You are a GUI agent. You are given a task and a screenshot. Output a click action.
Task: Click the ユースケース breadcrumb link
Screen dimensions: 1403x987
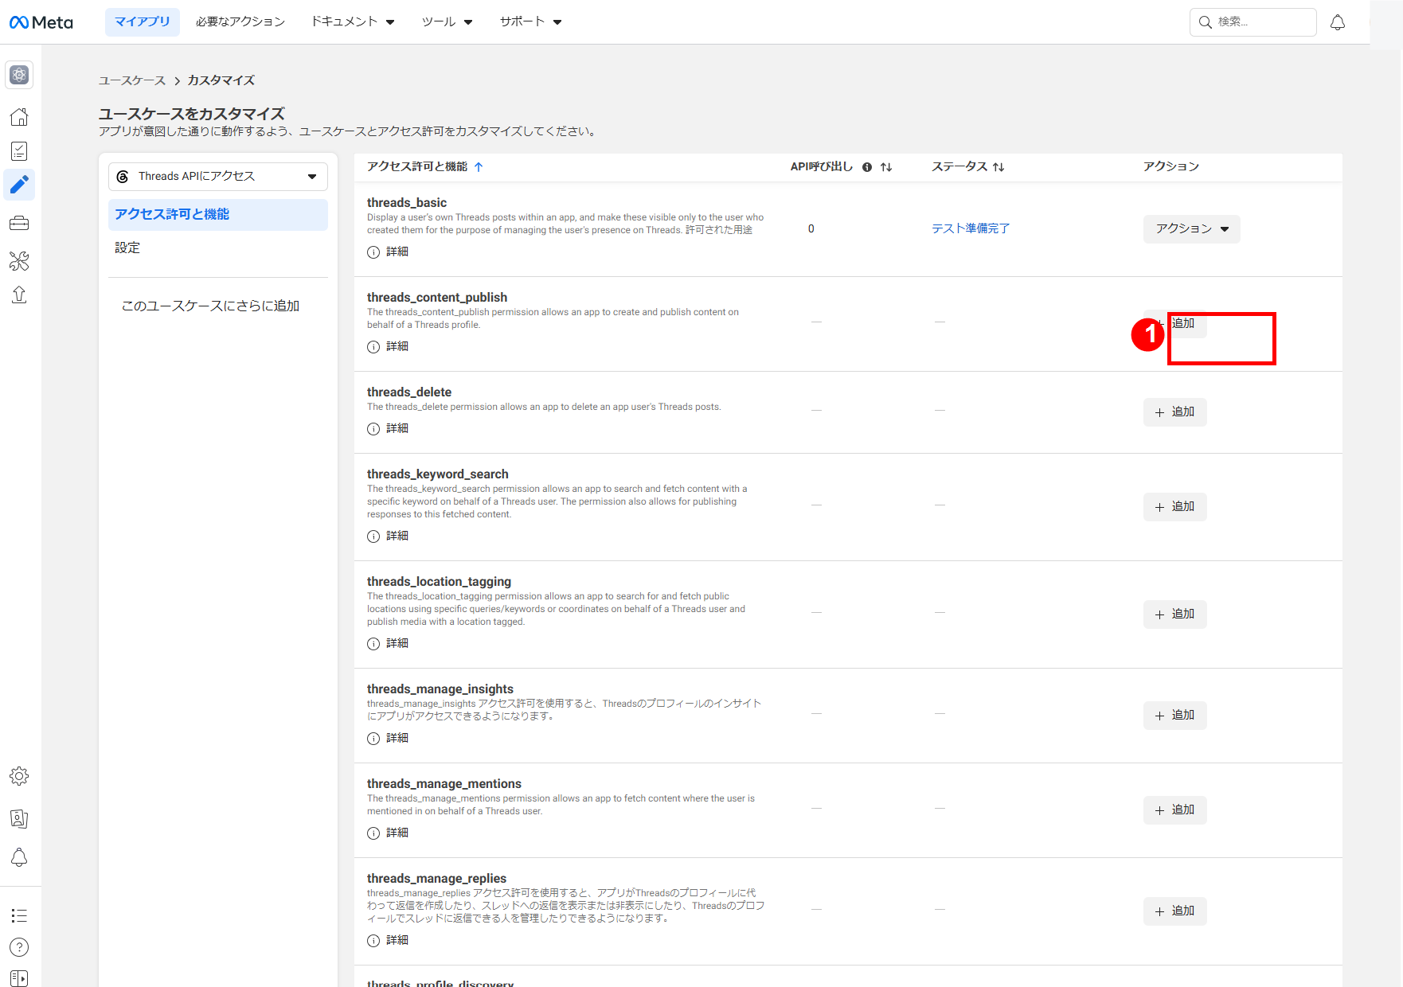[132, 81]
